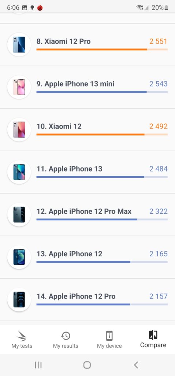Tap the Xiaomi 12 Pro phone thumbnail
Image resolution: width=175 pixels, height=376 pixels.
tap(19, 44)
